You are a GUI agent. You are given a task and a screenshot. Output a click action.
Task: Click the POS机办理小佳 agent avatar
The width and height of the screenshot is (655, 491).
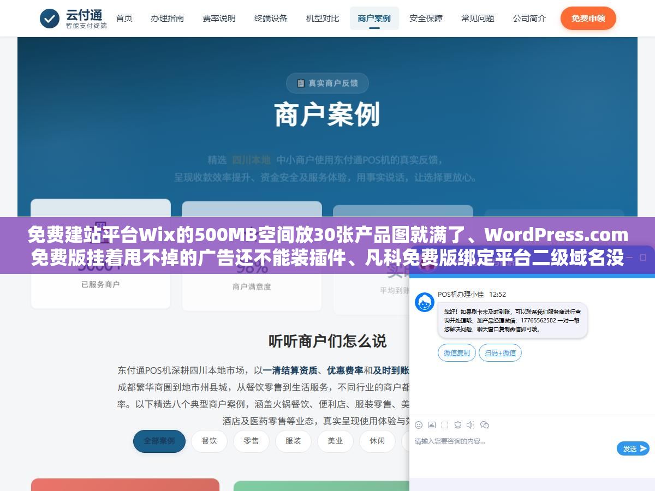(x=425, y=302)
